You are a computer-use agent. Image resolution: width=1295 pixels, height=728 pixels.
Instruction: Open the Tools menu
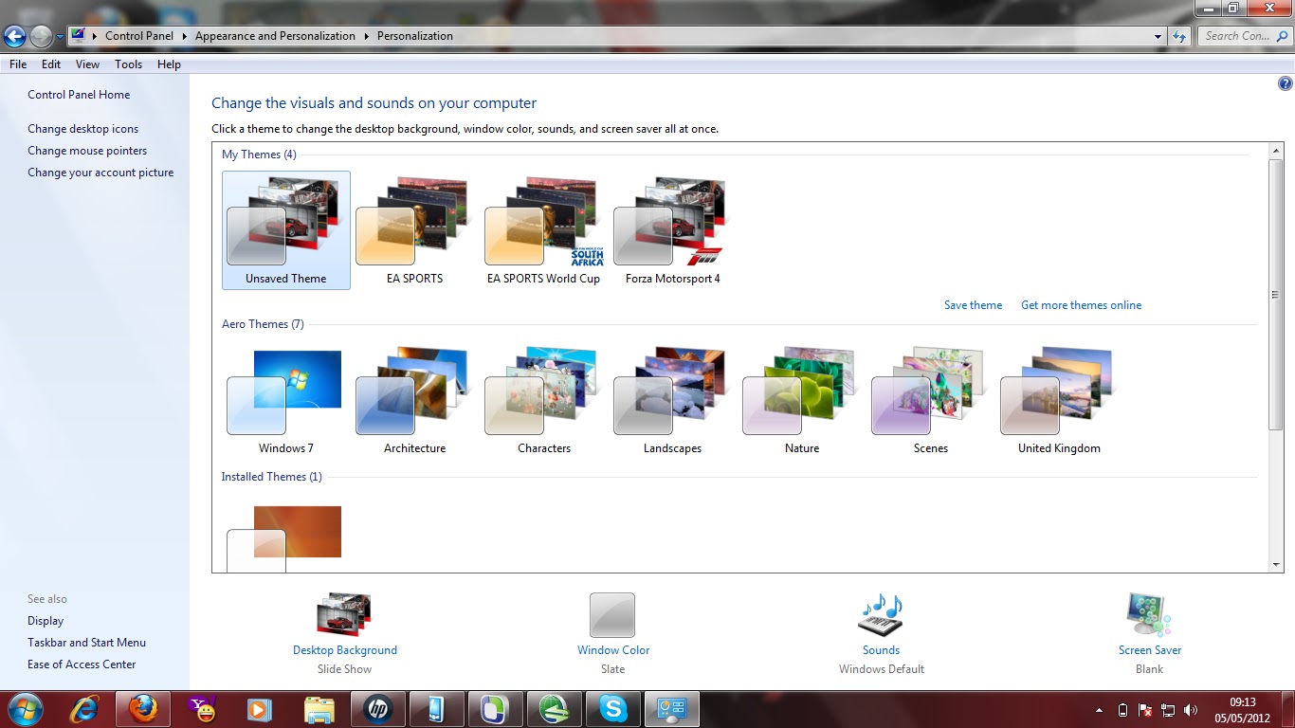point(129,64)
